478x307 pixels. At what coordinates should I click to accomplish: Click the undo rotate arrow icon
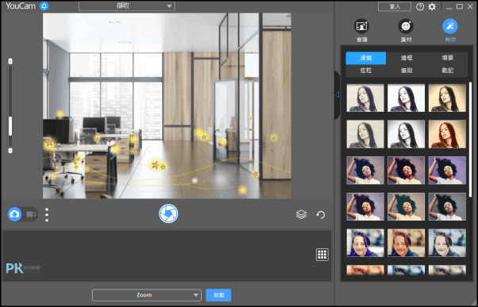pos(321,215)
